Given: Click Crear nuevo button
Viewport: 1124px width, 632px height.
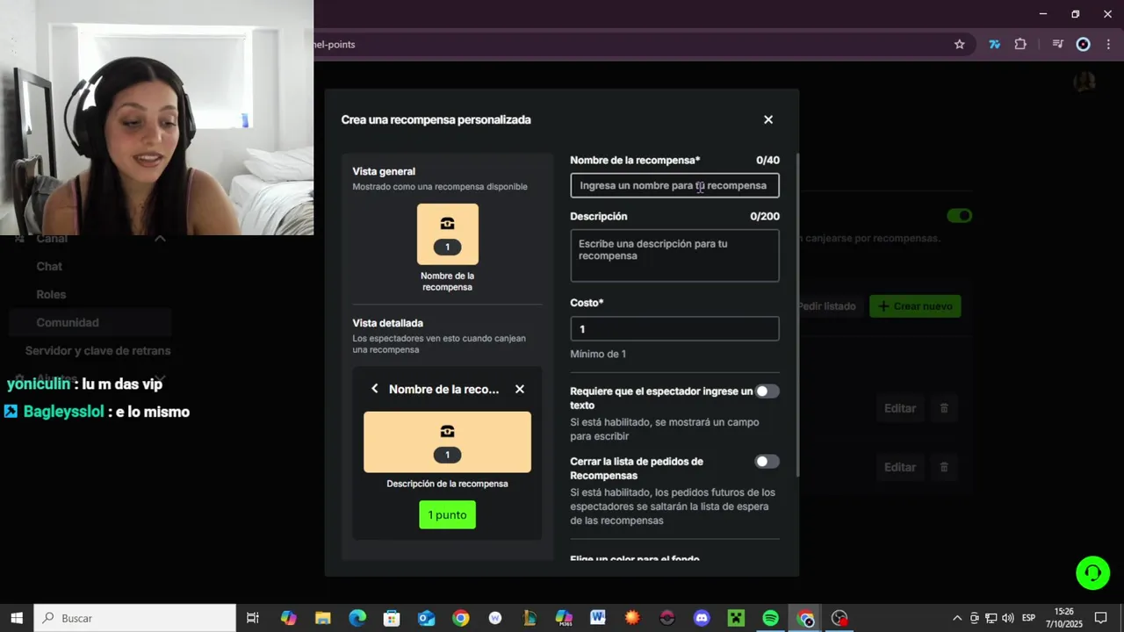Looking at the screenshot, I should click(x=915, y=306).
